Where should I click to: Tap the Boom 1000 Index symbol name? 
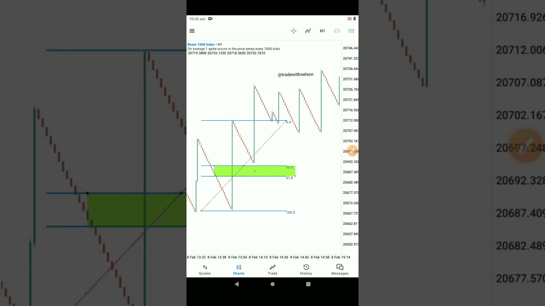201,45
